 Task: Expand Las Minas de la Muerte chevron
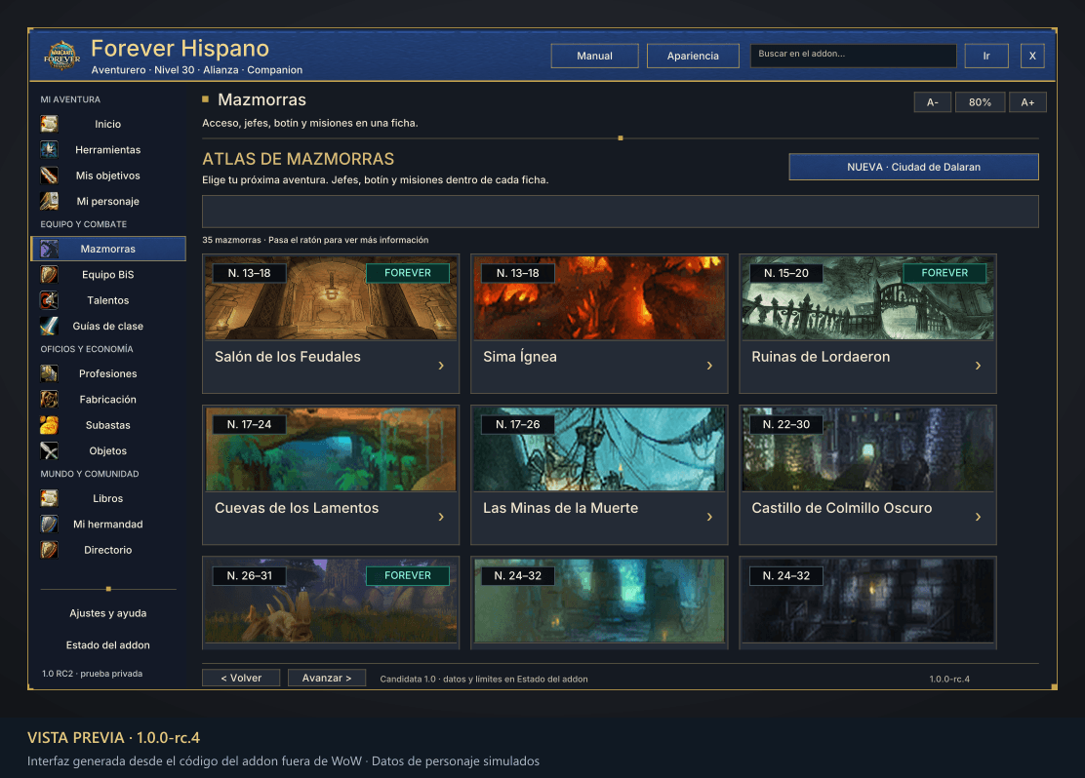click(x=709, y=518)
